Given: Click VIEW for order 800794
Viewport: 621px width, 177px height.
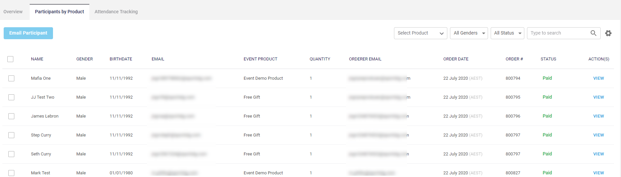Looking at the screenshot, I should [x=598, y=78].
